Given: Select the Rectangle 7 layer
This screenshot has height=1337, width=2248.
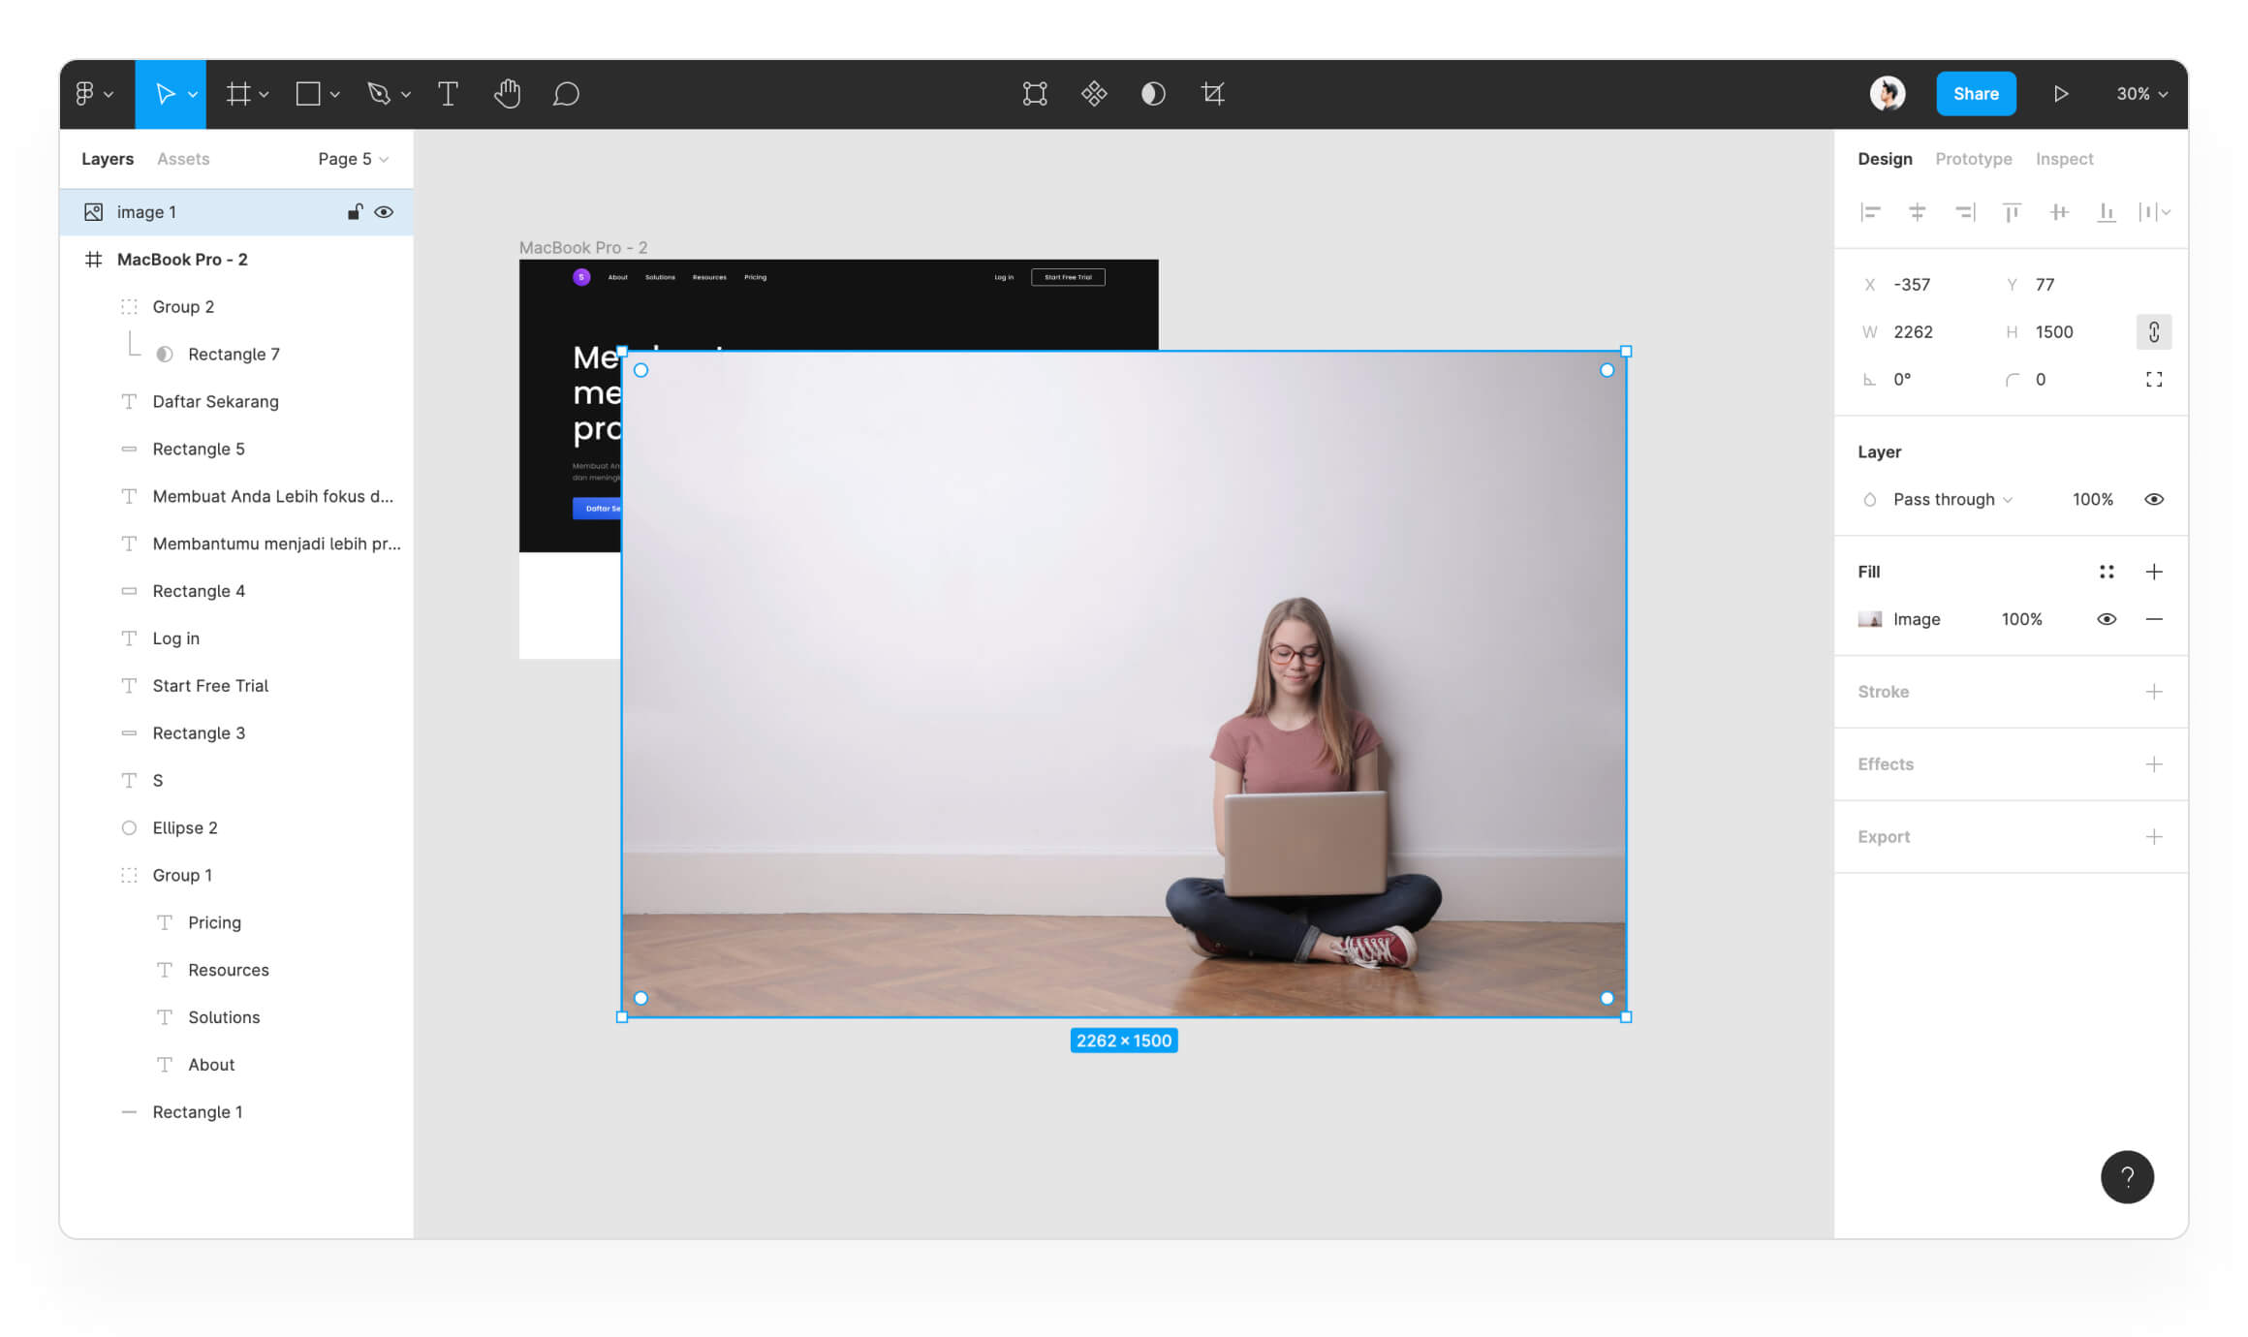Looking at the screenshot, I should [234, 355].
